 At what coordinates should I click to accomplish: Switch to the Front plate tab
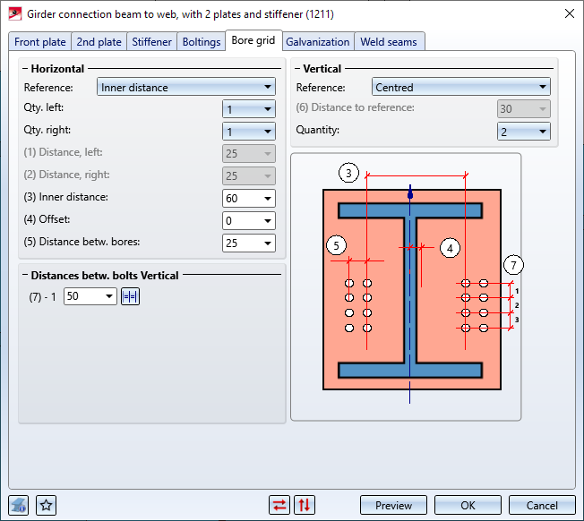pos(40,42)
